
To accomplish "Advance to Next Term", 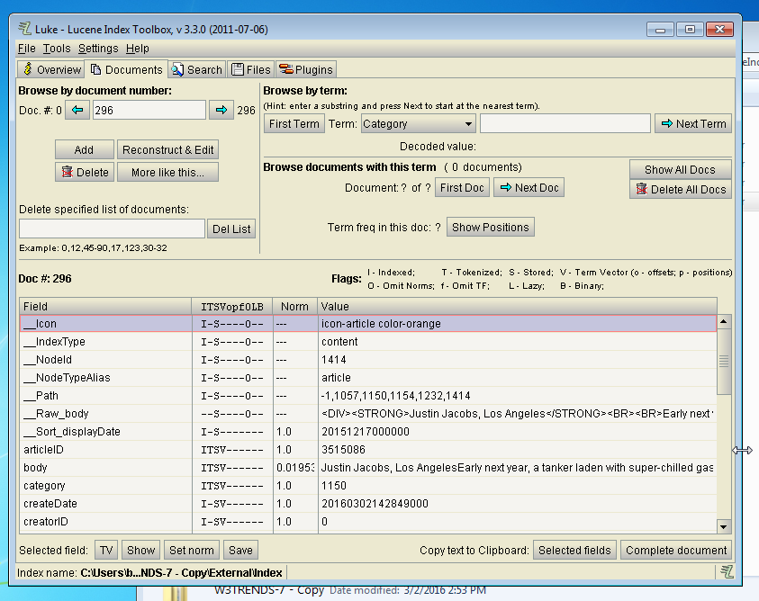I will pos(693,124).
